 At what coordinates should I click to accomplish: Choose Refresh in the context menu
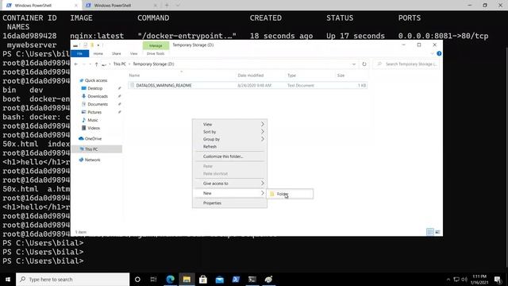coord(229,146)
